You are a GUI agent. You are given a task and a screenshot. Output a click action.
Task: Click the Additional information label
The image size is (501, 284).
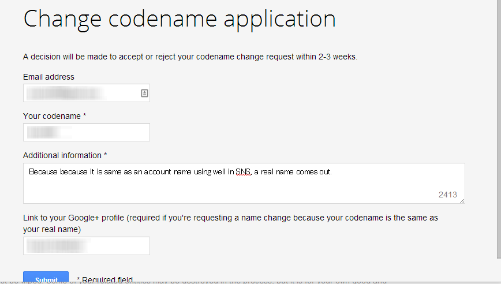pyautogui.click(x=62, y=155)
